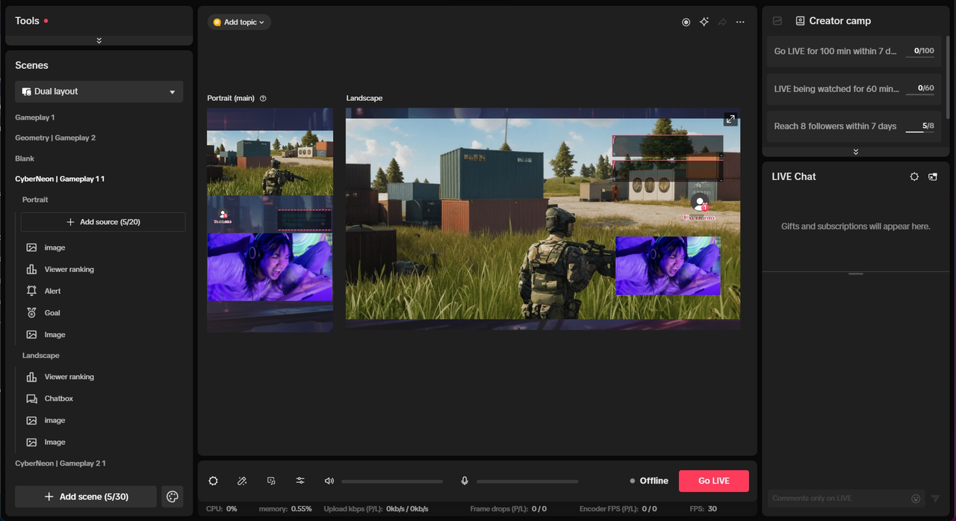This screenshot has height=521, width=956.
Task: Mute the microphone
Action: click(465, 481)
